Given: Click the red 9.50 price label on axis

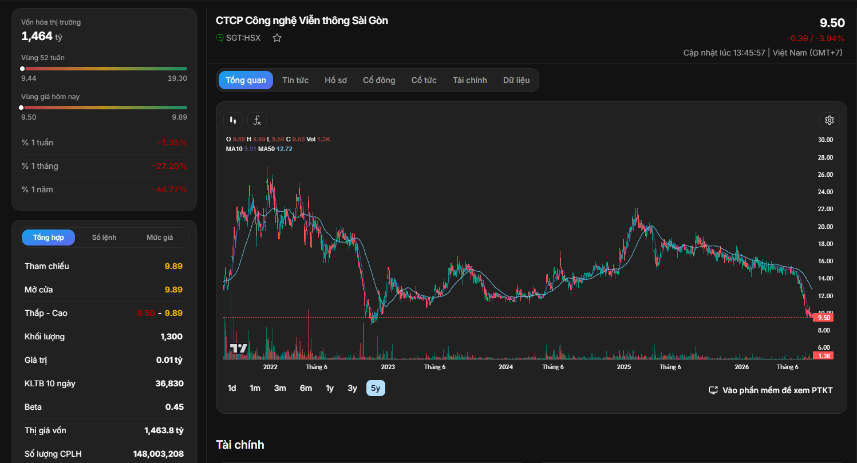Looking at the screenshot, I should coord(823,318).
